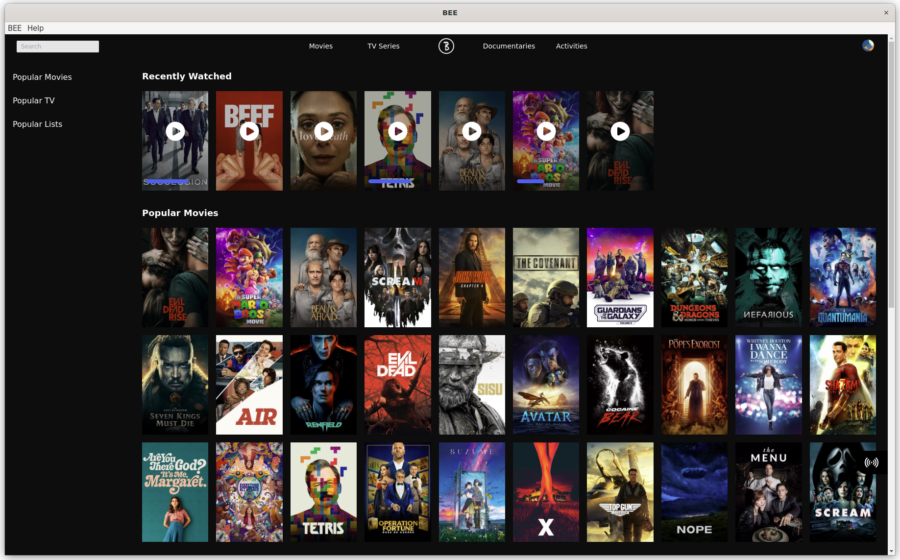
Task: Open Tetris poster in Popular Movies
Action: (x=323, y=492)
